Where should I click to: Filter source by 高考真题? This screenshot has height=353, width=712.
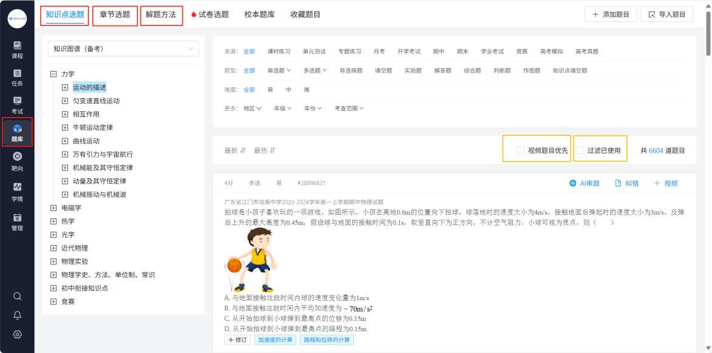587,52
